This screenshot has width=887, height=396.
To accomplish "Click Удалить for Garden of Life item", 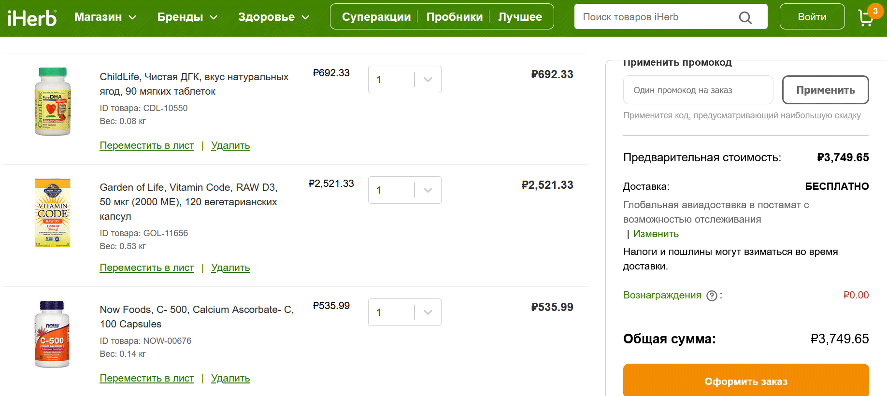I will pyautogui.click(x=230, y=268).
